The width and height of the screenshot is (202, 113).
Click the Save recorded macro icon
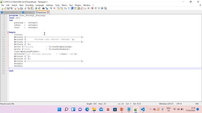[105, 8]
